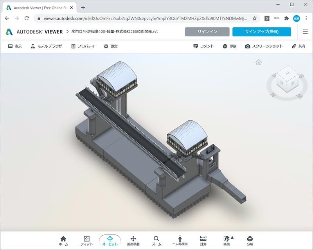Image resolution: width=313 pixels, height=250 pixels.
Task: Click the fonts extension icon
Action: [277, 18]
